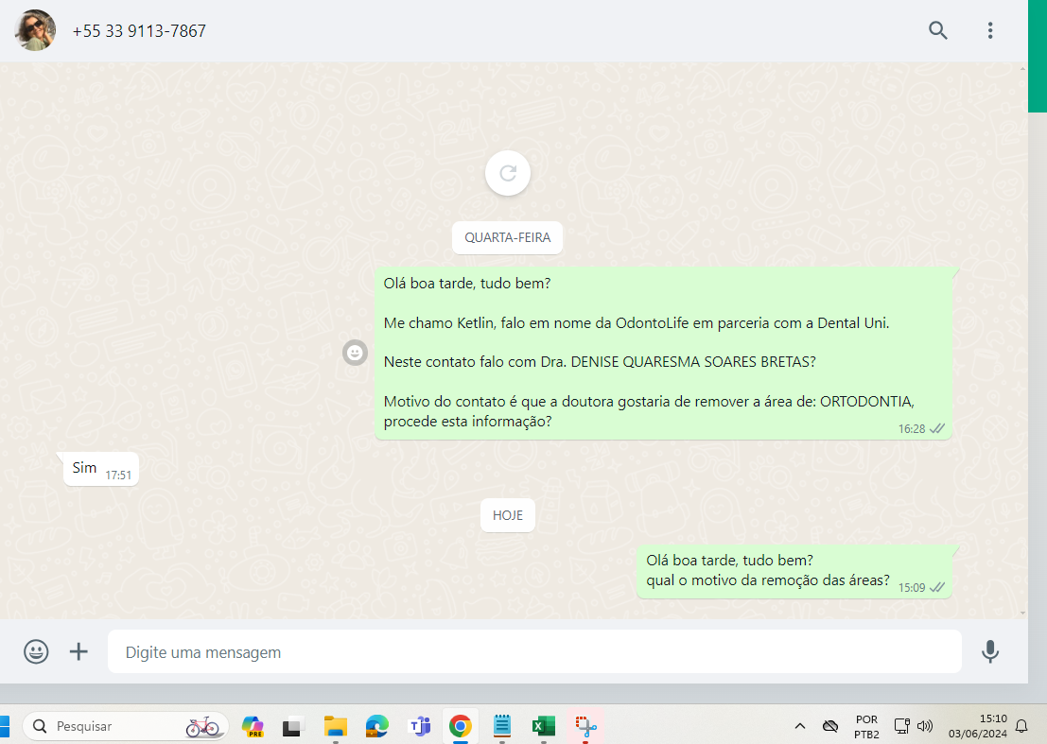Click the 15:09 message timestamp
Screen dimensions: 1047x744
pyautogui.click(x=912, y=588)
